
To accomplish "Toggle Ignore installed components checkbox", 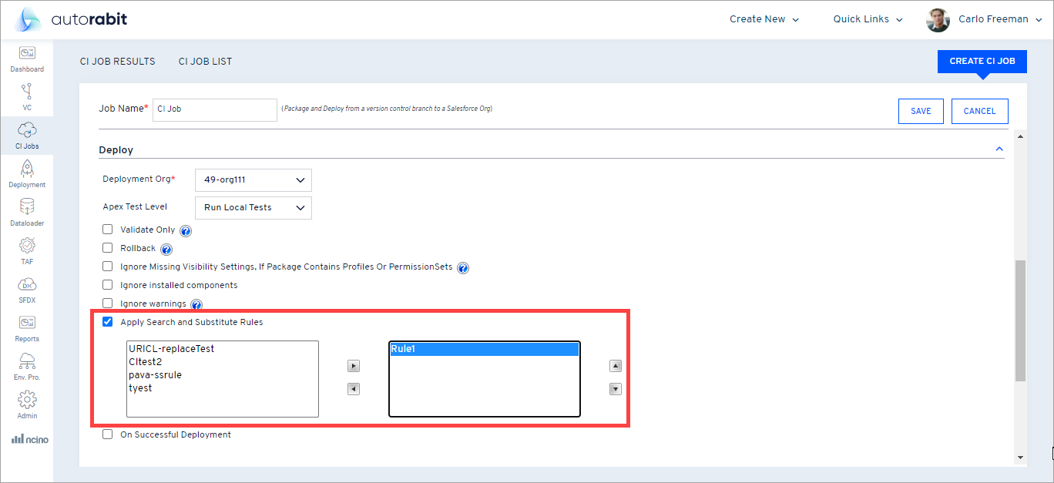I will coord(108,285).
